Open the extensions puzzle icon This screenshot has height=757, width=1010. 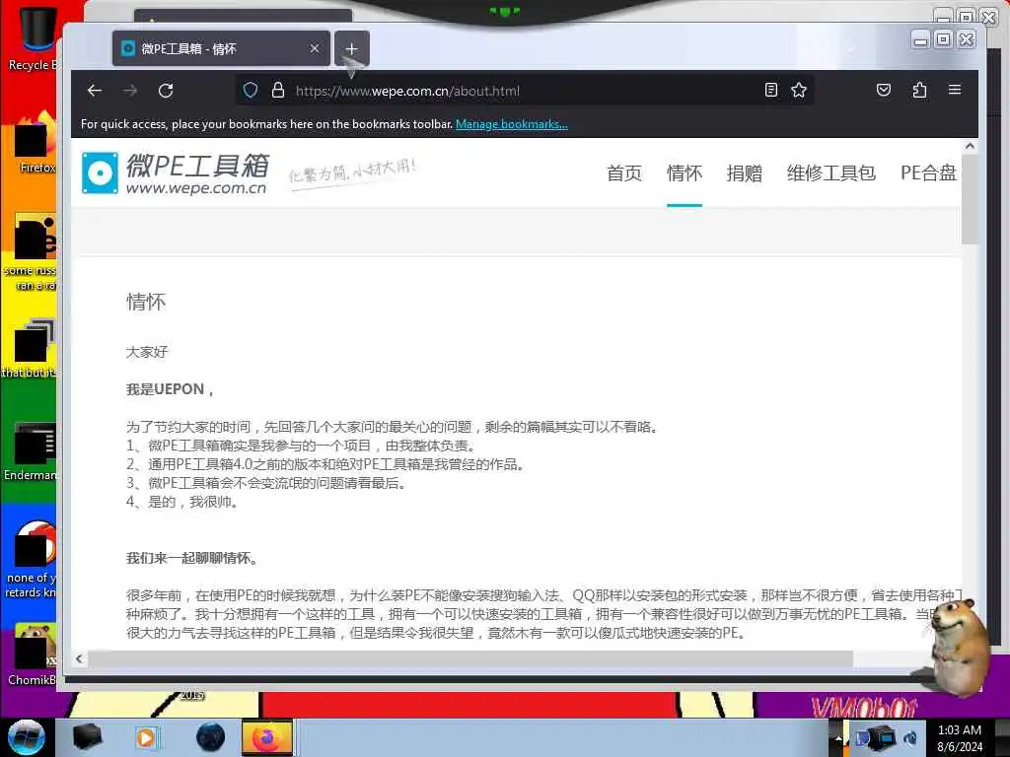point(920,90)
